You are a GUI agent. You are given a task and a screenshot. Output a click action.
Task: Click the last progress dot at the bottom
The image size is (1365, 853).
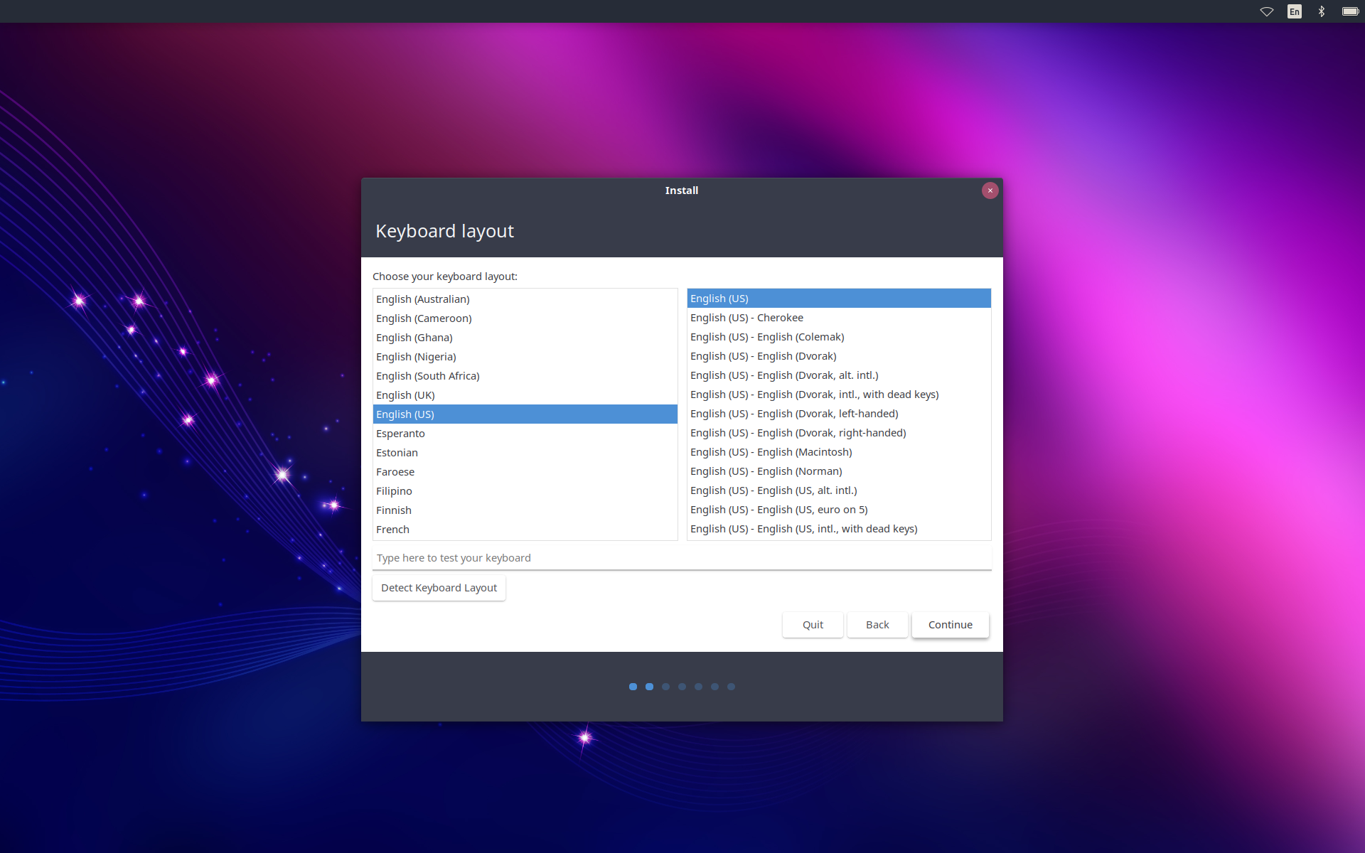point(731,687)
